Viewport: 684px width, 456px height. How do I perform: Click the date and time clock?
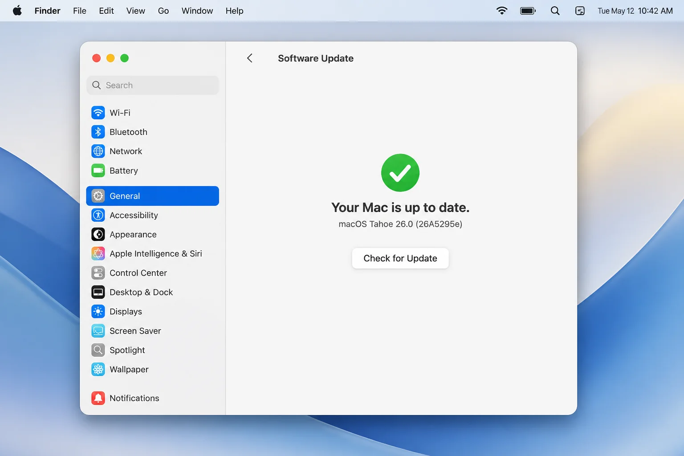[x=635, y=11]
